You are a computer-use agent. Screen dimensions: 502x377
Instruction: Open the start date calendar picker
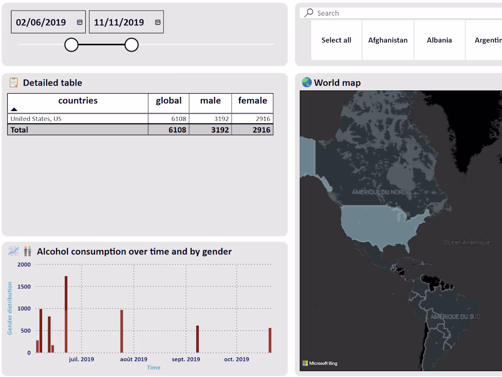click(x=78, y=21)
